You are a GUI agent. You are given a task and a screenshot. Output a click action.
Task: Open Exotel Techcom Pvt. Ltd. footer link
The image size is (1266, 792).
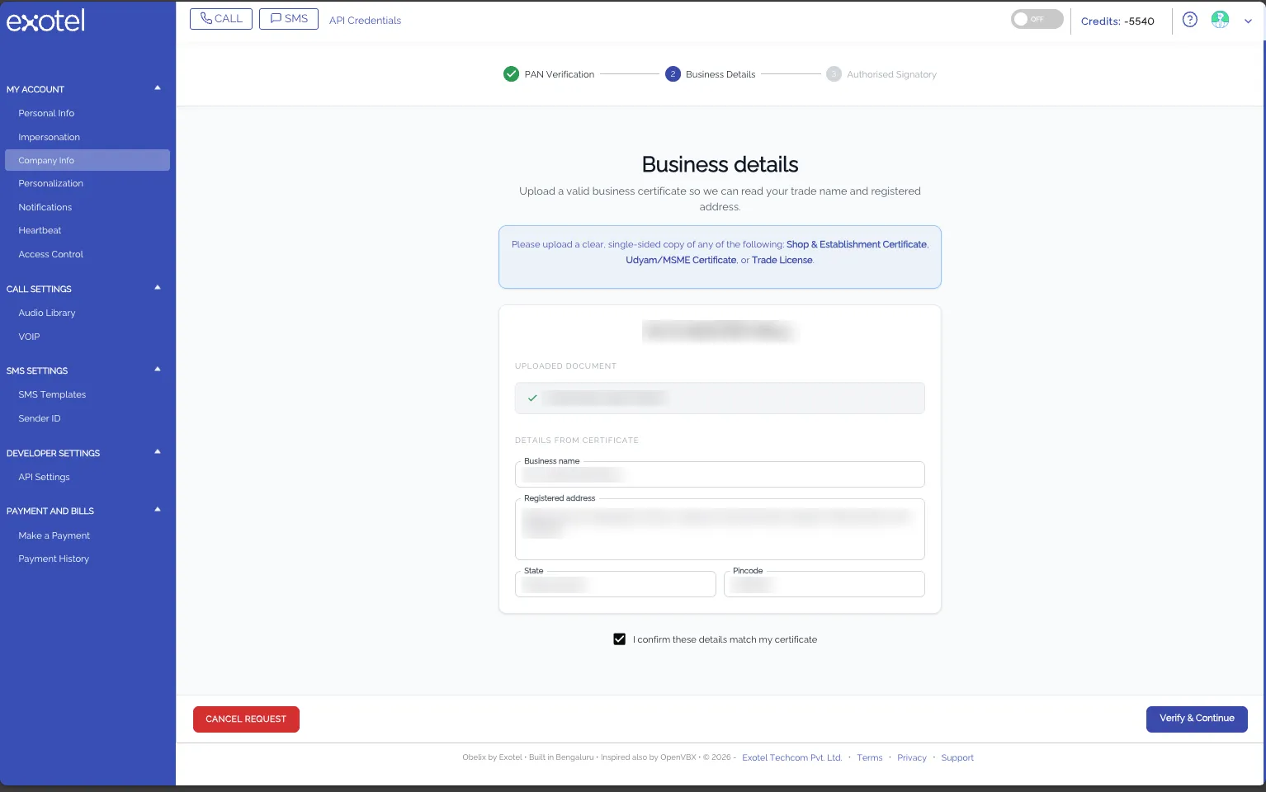pyautogui.click(x=792, y=757)
